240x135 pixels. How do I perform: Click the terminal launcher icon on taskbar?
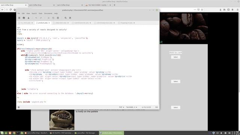[18, 133]
